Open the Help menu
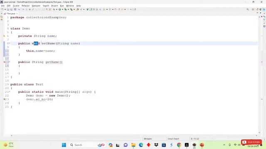Screen dimensions: 266x149 pos(79,6)
